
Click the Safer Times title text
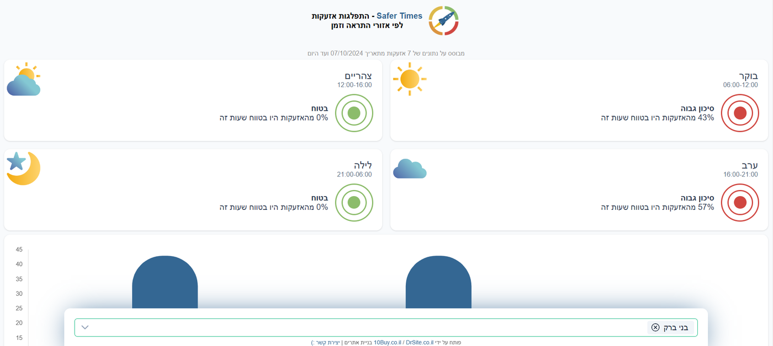(x=399, y=16)
